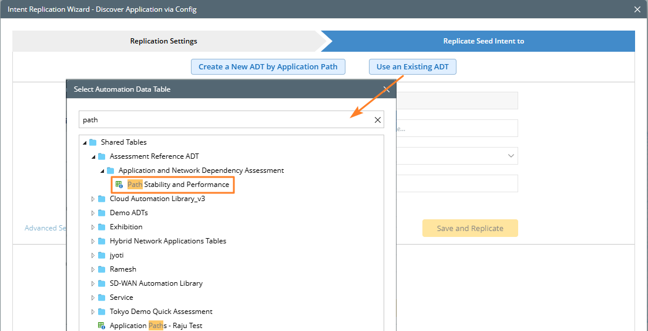
Task: Click the Path Stability and Performance table icon
Action: 119,185
